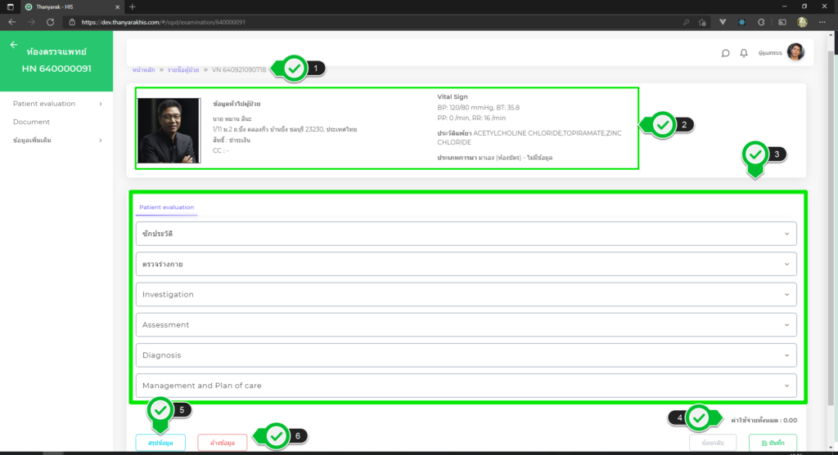Expand the Assessment section
Viewport: 838px width, 455px height.
click(x=466, y=324)
